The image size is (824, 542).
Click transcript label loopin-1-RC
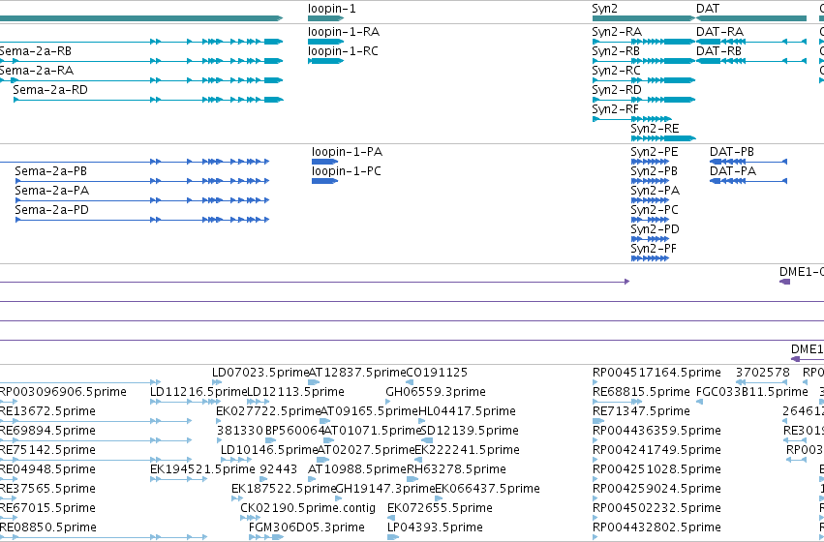point(343,51)
